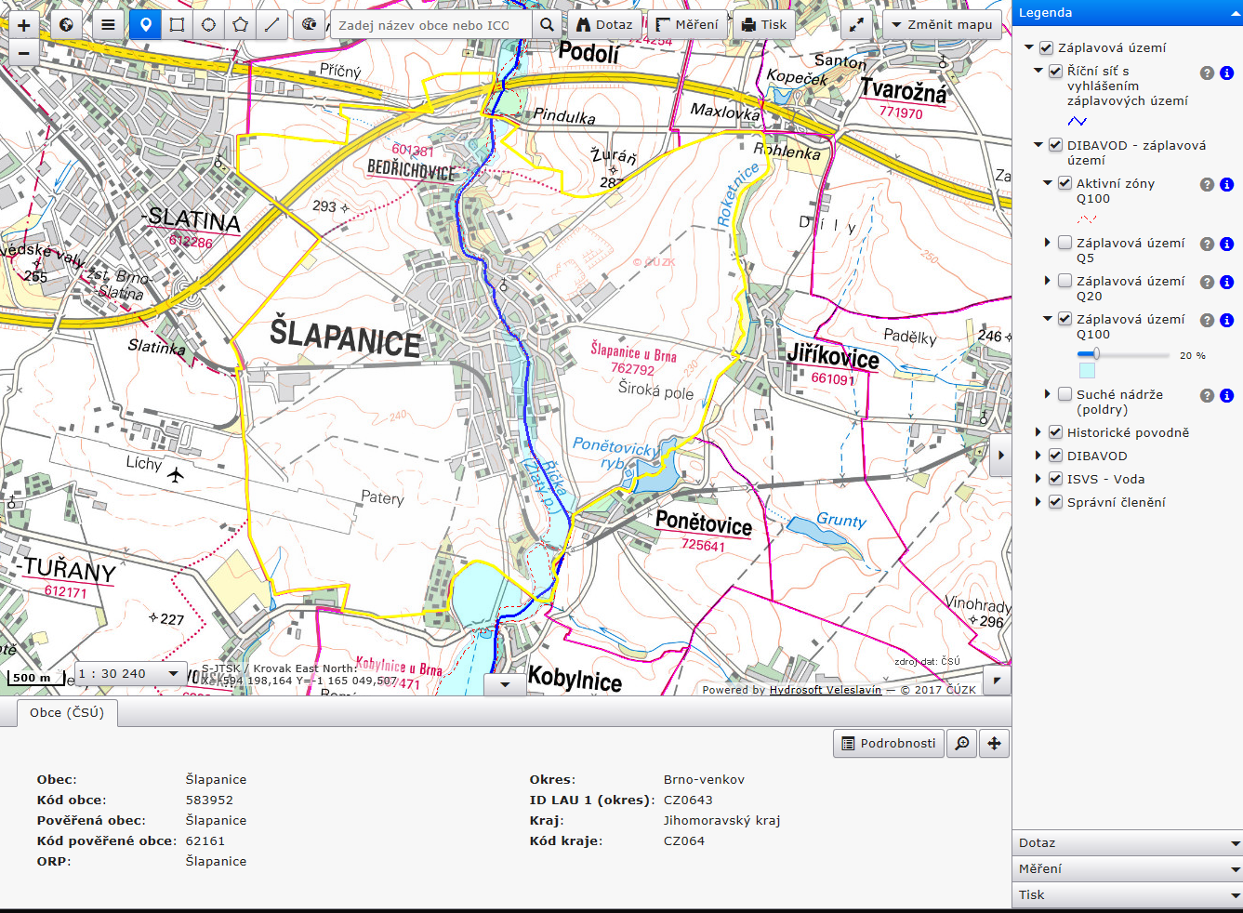
Task: Open help for Suché nádrže (poldry)
Action: [x=1207, y=396]
